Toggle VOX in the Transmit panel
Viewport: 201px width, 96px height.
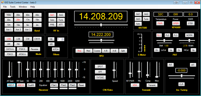135,85
